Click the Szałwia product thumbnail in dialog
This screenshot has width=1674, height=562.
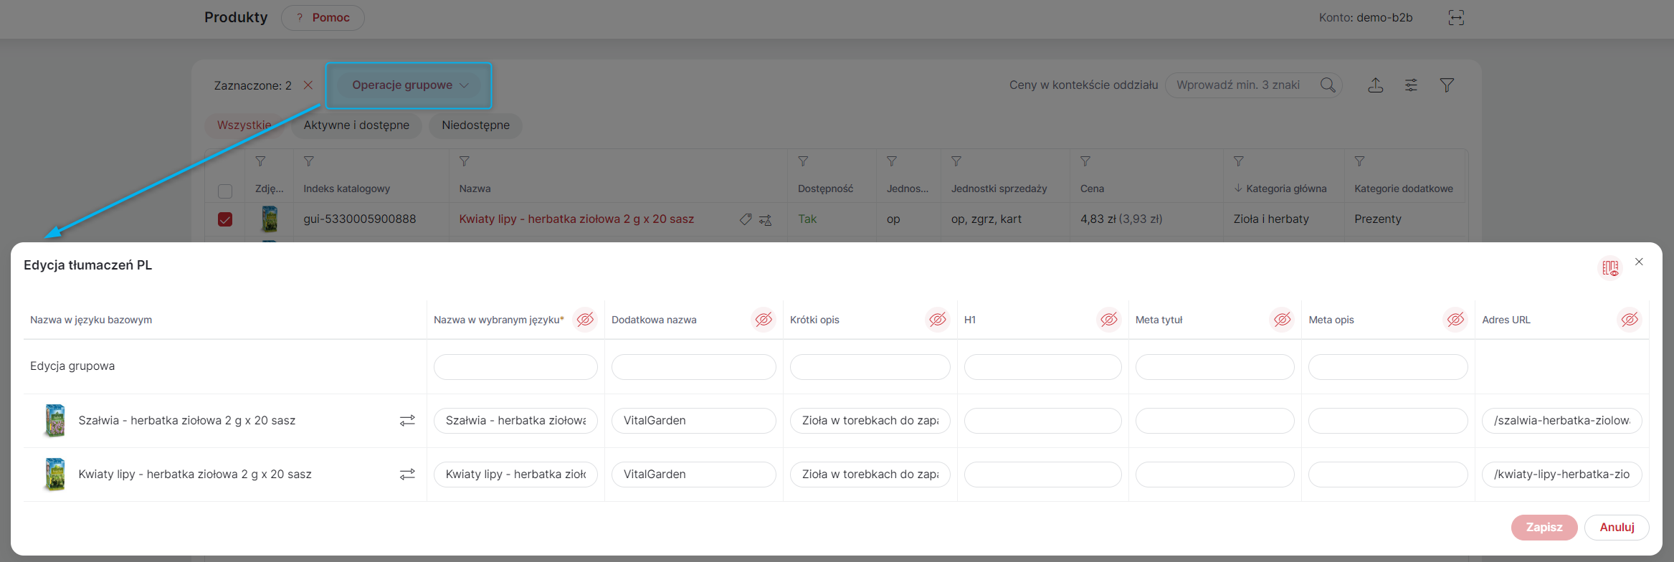coord(54,421)
